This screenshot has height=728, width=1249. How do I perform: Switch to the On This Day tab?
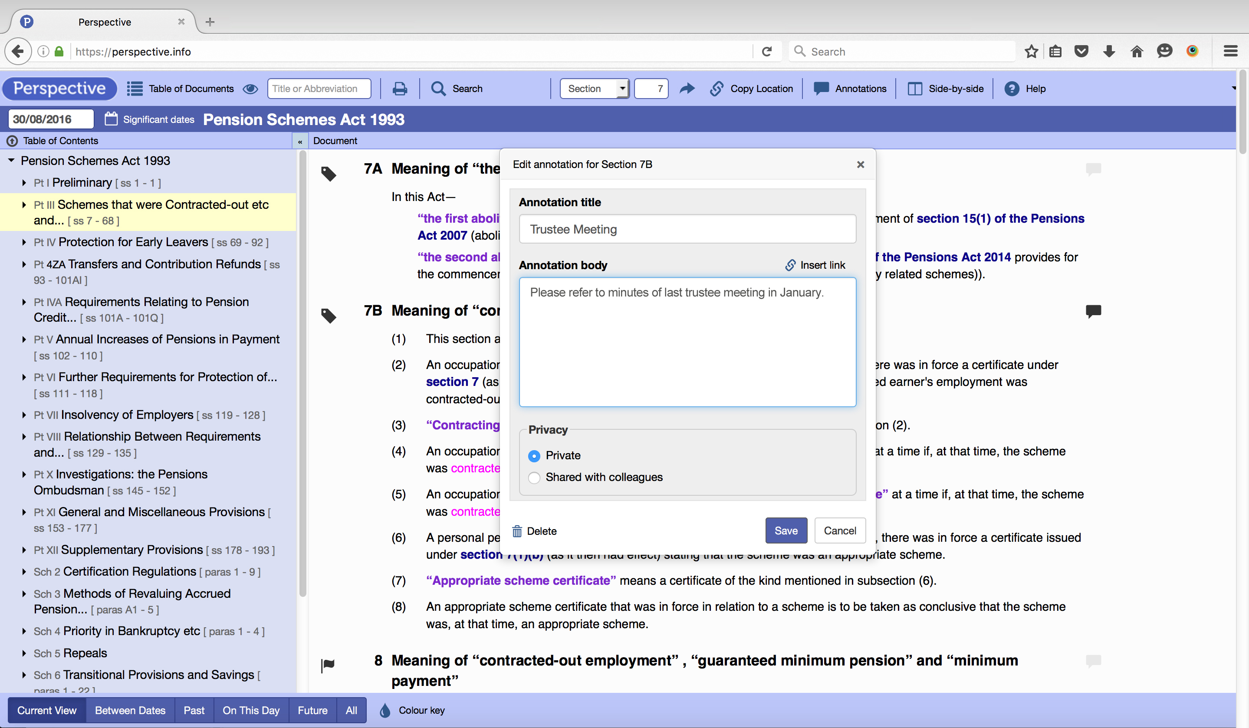click(x=251, y=710)
